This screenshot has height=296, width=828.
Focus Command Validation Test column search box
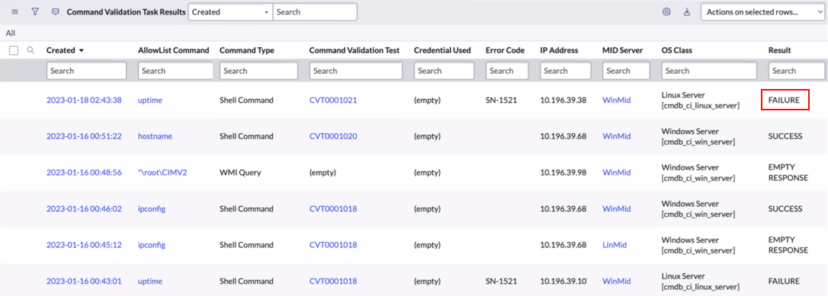[356, 71]
